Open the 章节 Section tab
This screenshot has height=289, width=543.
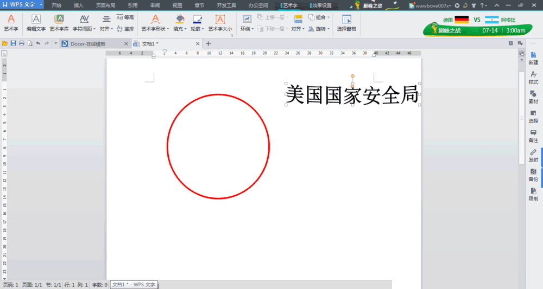(199, 5)
